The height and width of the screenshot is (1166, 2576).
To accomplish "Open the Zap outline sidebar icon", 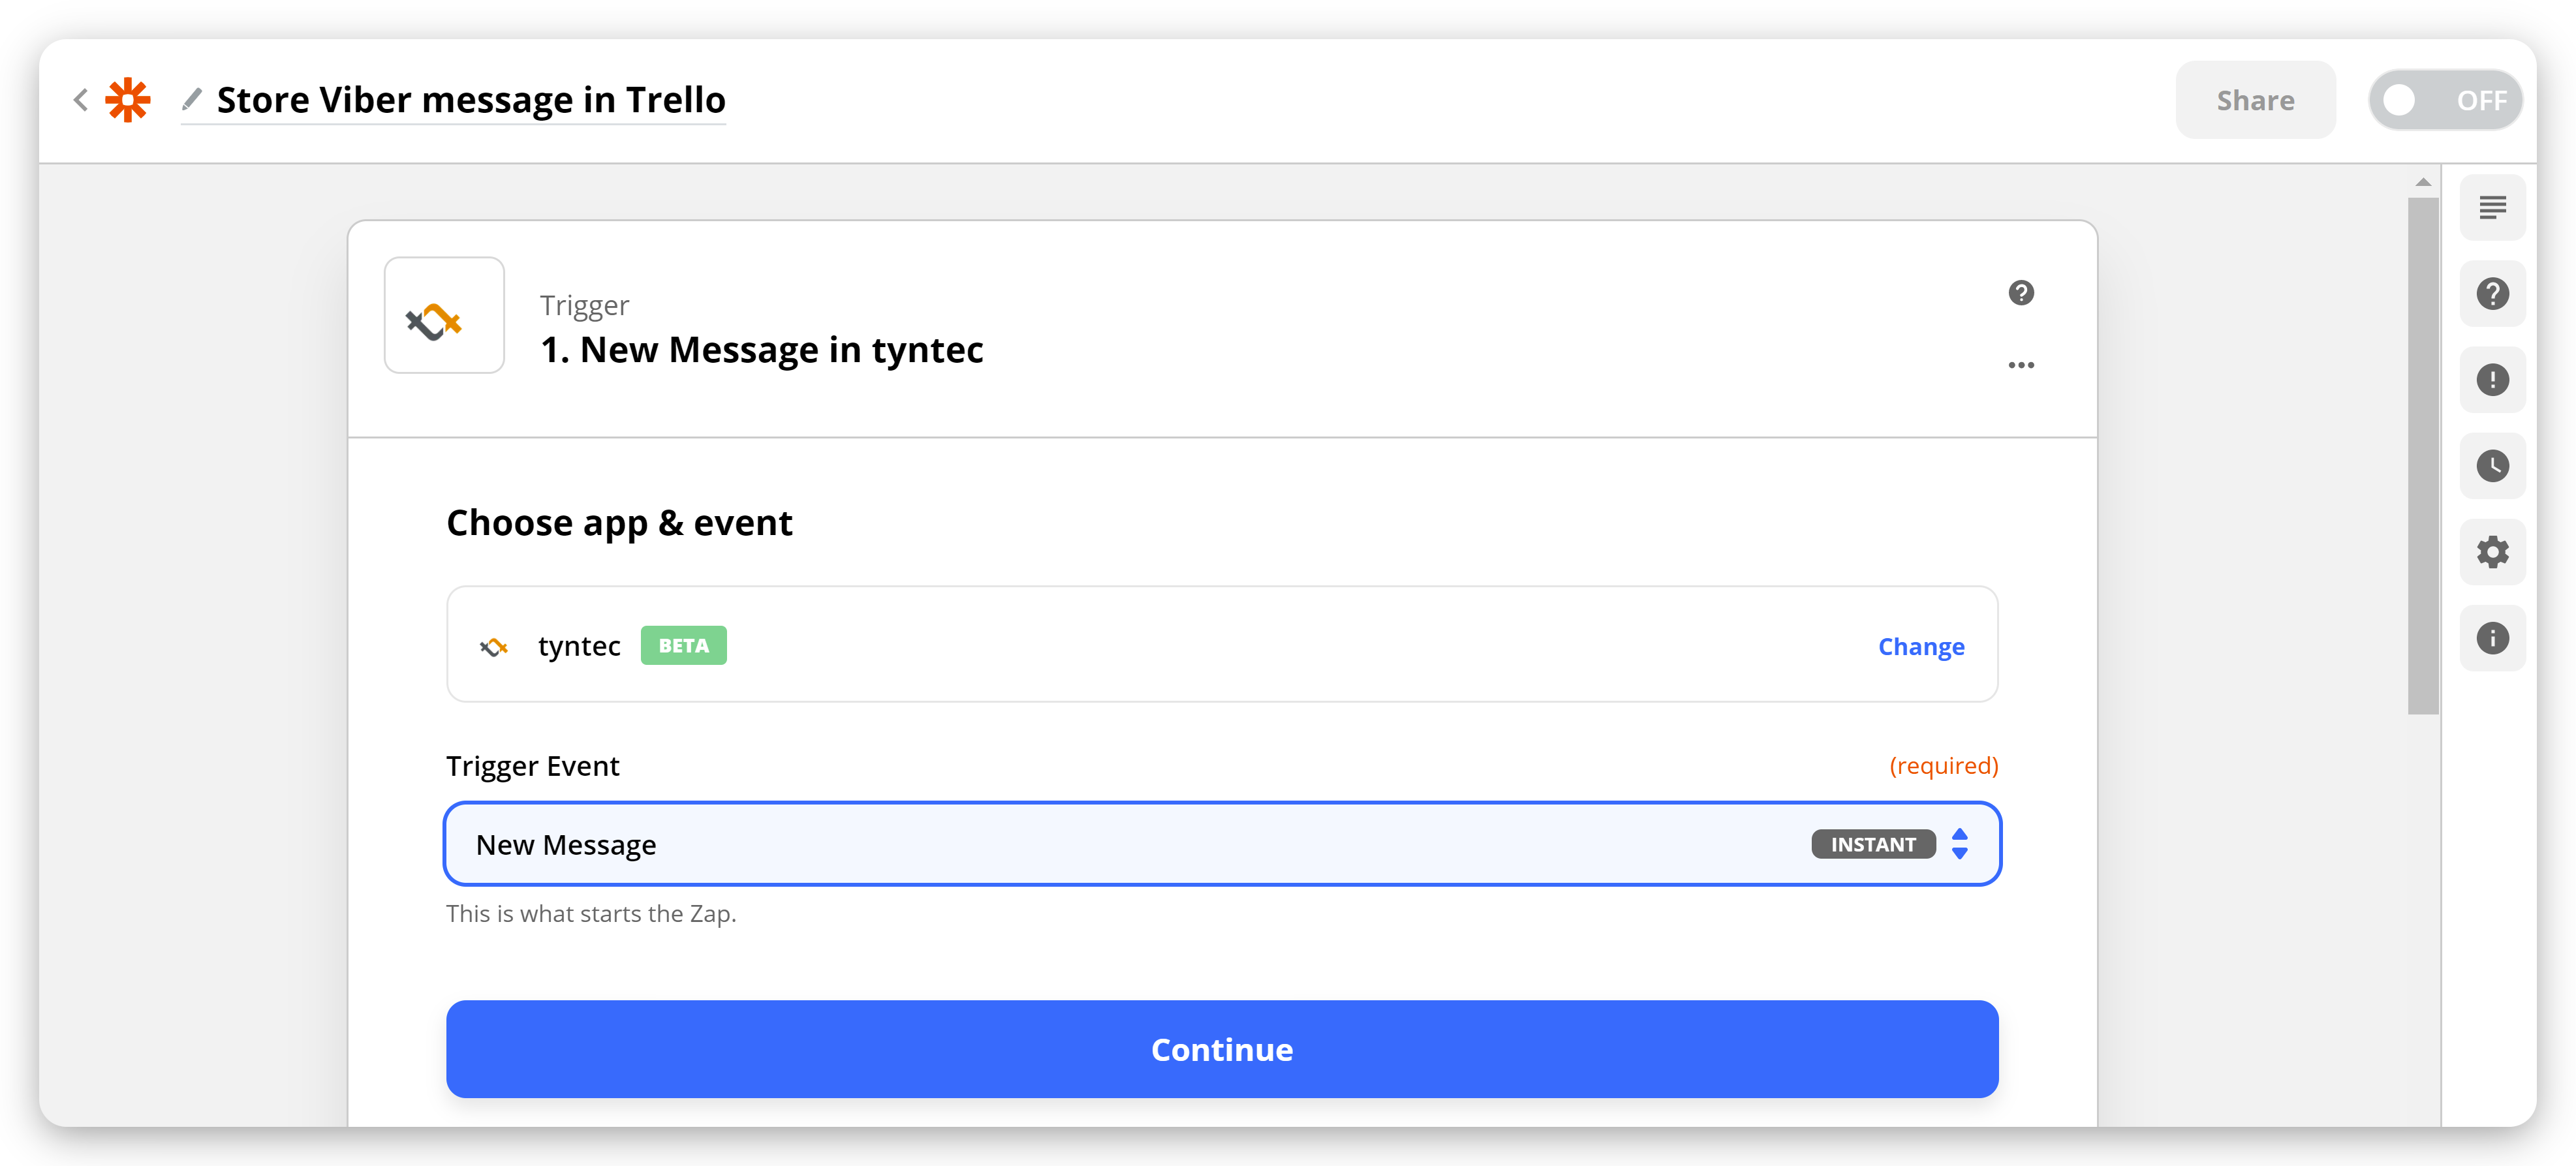I will click(x=2492, y=207).
